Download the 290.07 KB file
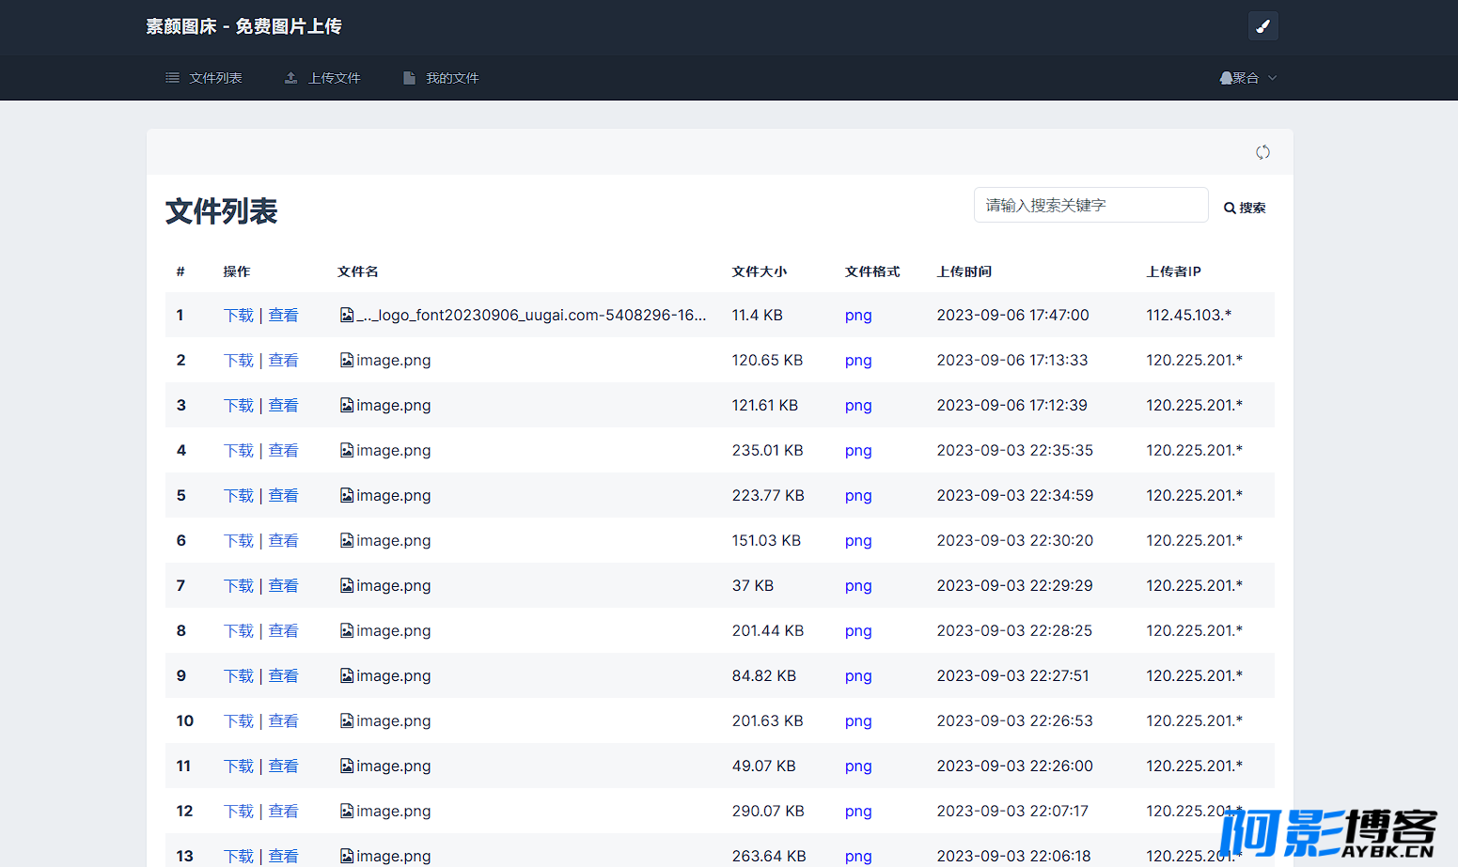The width and height of the screenshot is (1458, 867). [239, 811]
